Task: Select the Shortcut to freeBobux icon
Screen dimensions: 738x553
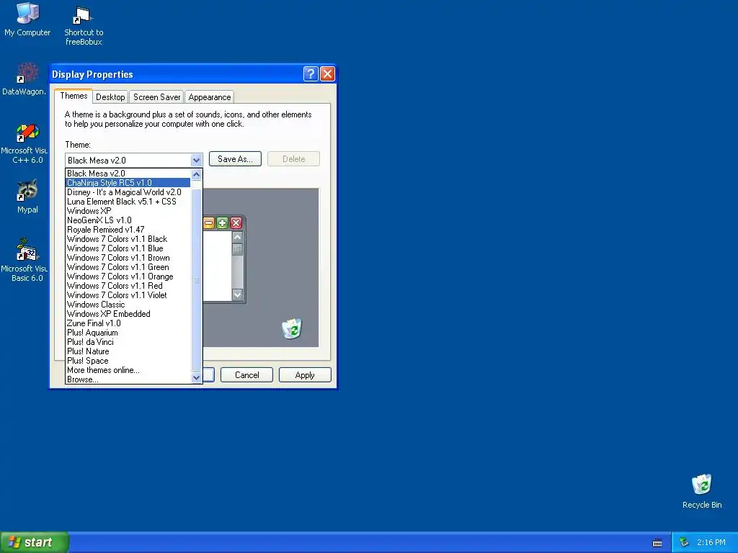Action: coord(84,25)
